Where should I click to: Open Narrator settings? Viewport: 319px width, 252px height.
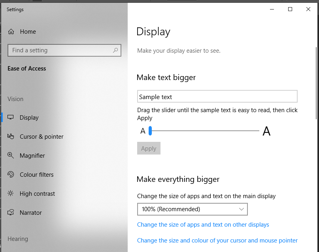tap(30, 213)
